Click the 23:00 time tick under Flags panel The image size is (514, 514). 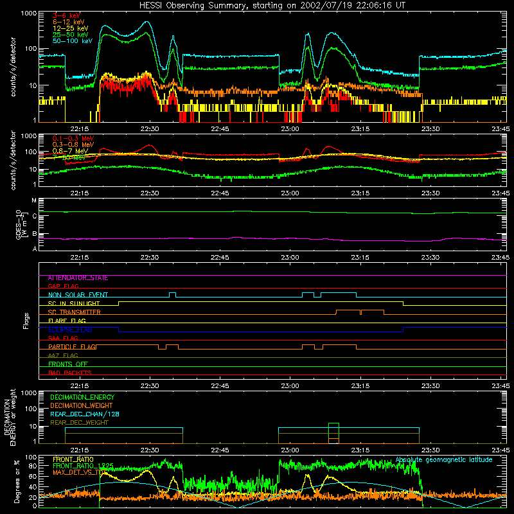290,386
